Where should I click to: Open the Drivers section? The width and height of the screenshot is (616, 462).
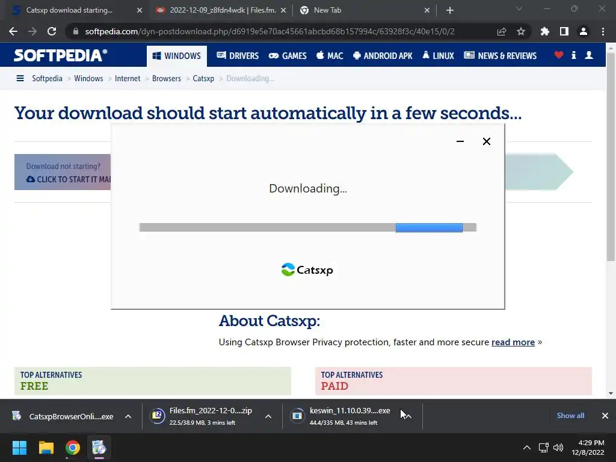[238, 56]
